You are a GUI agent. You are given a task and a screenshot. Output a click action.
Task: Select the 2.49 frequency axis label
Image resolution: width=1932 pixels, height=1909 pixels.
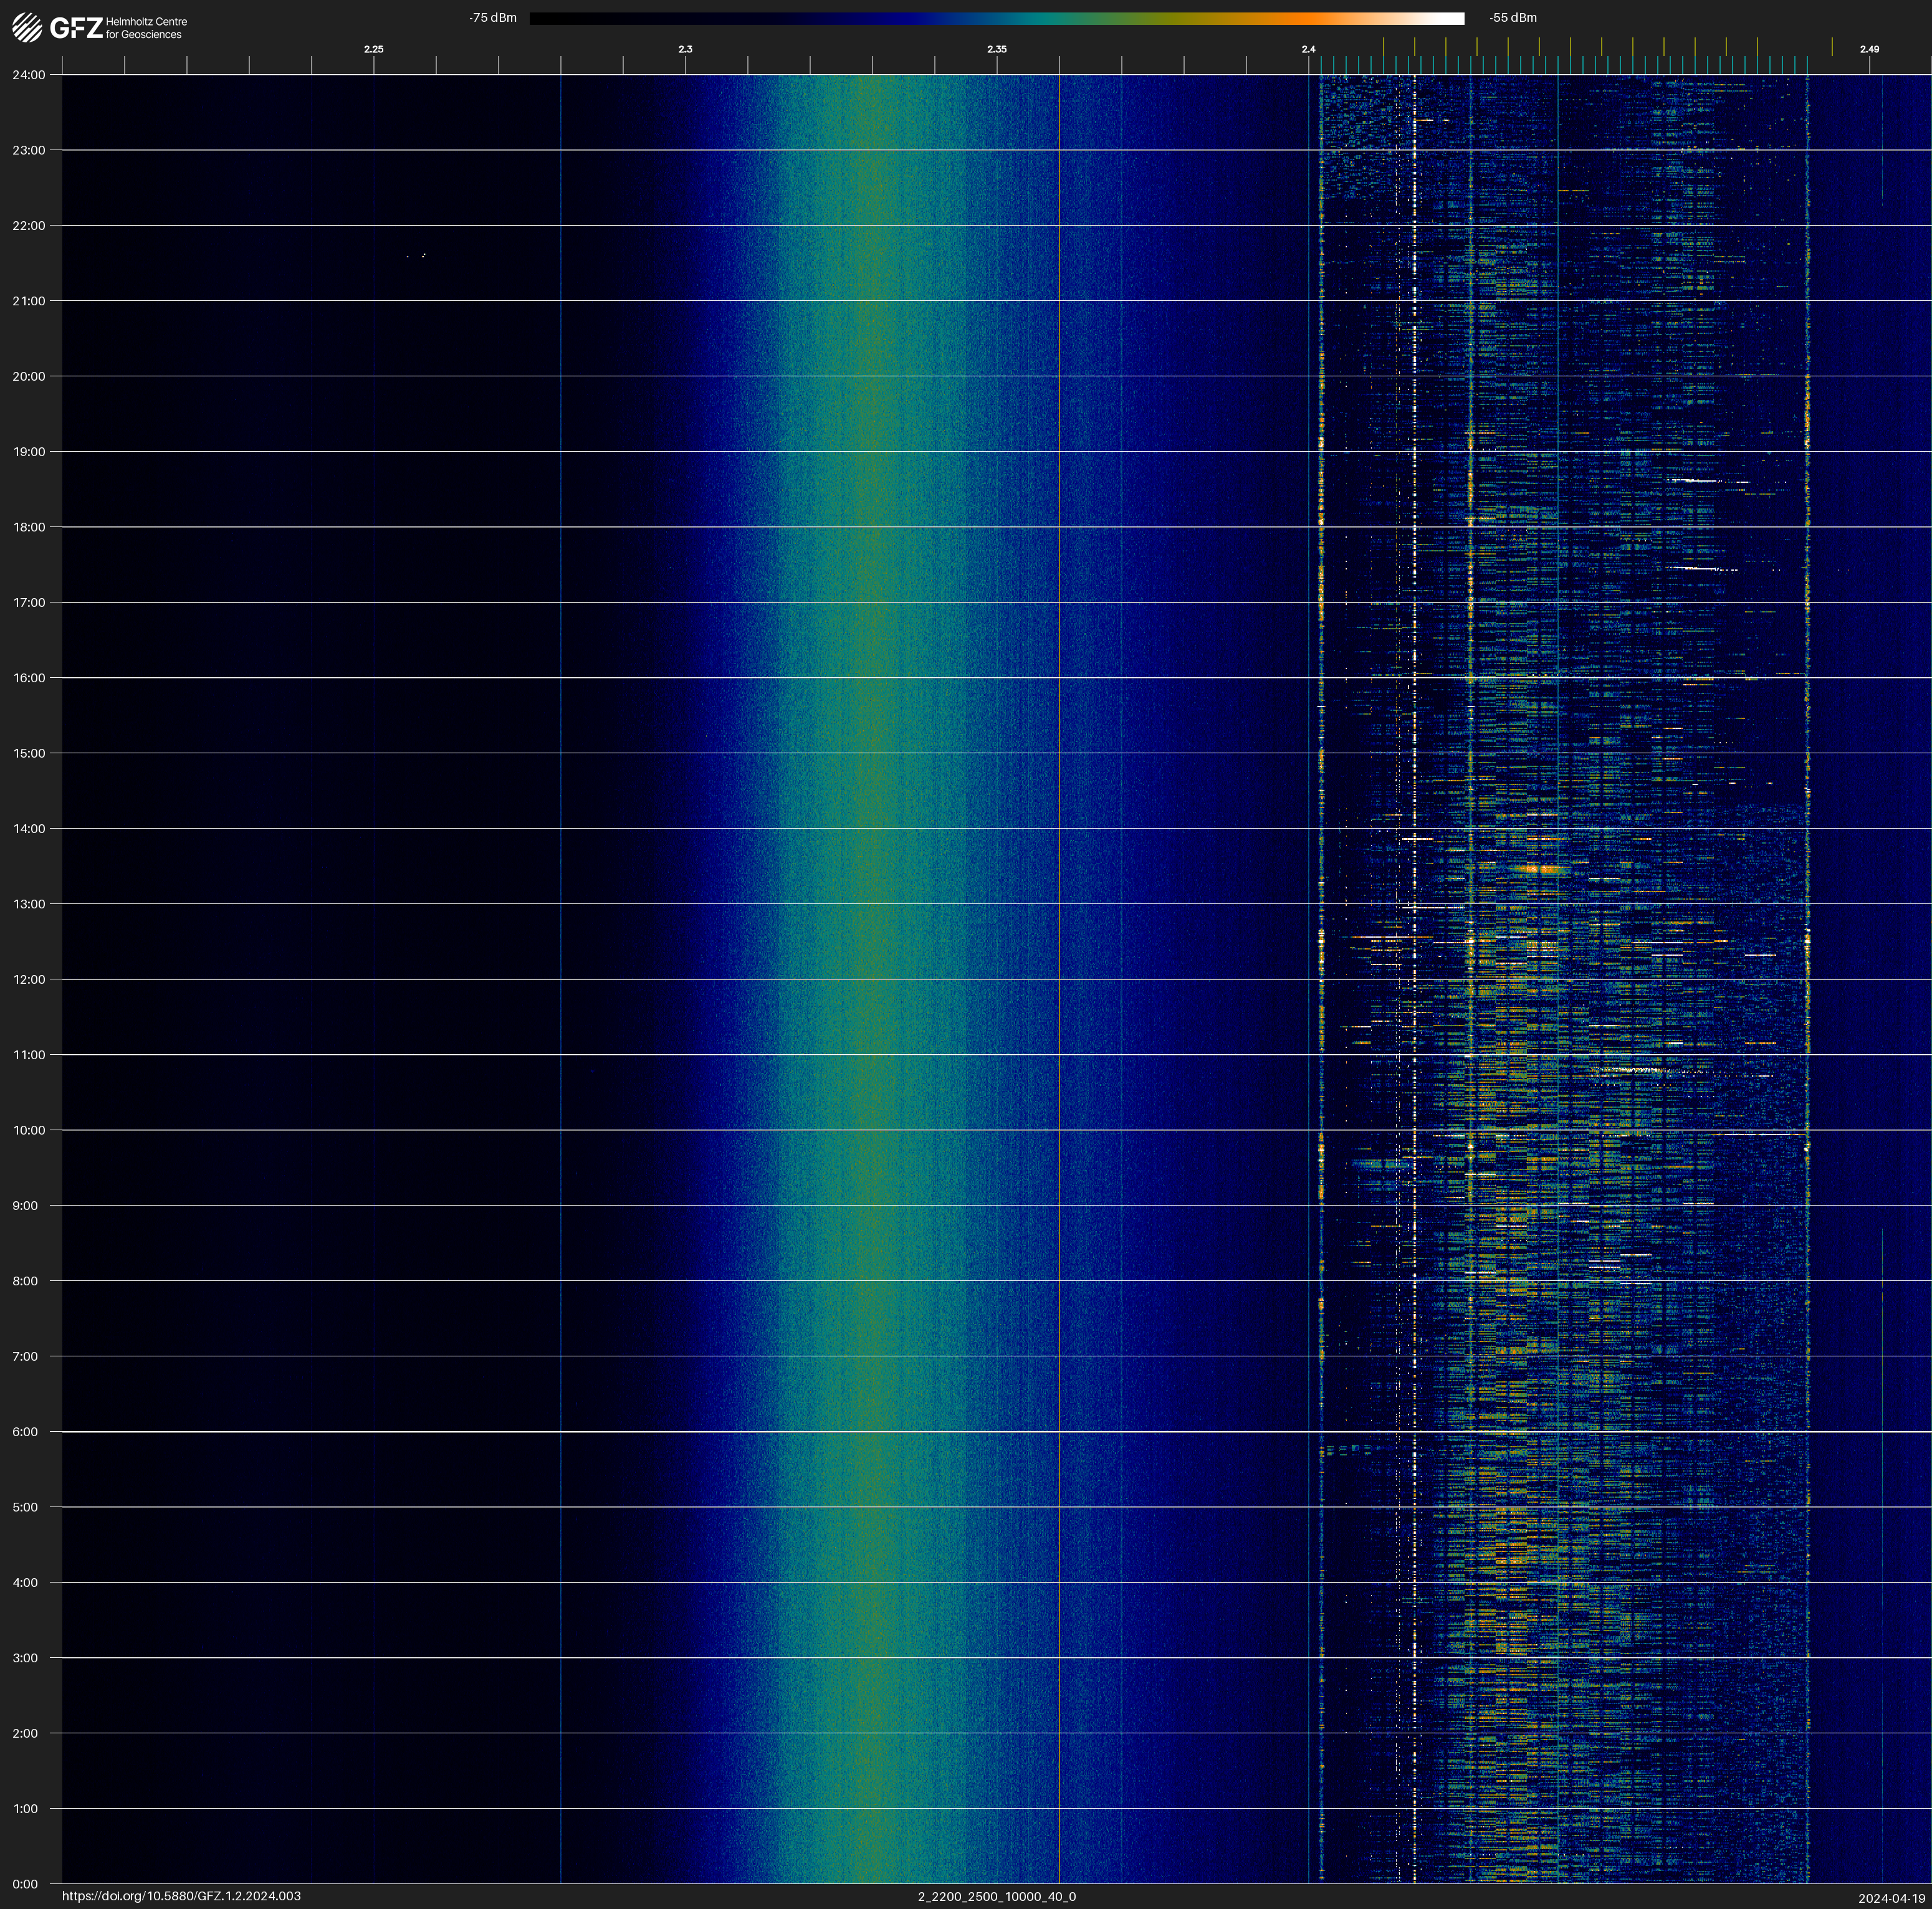coord(1868,49)
